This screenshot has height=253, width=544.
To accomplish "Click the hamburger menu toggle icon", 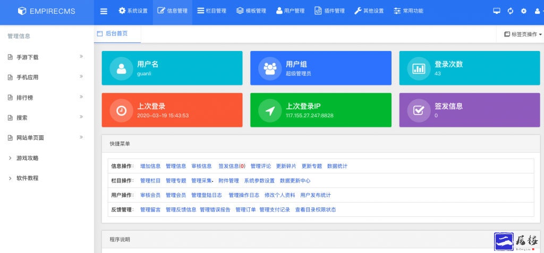I will pyautogui.click(x=104, y=11).
